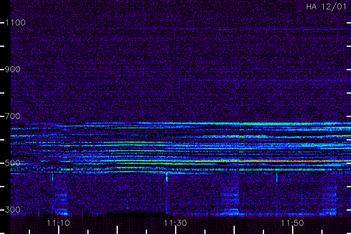This screenshot has width=351, height=234.
Task: Click the 900 frequency axis label
Action: click(x=12, y=69)
